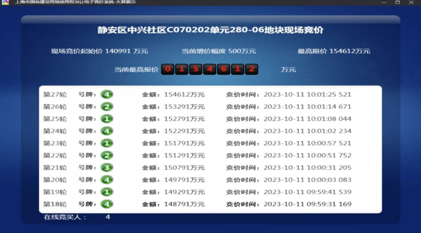The height and width of the screenshot is (233, 421).
Task: Click amount 150791万元 in the list
Action: tap(184, 168)
